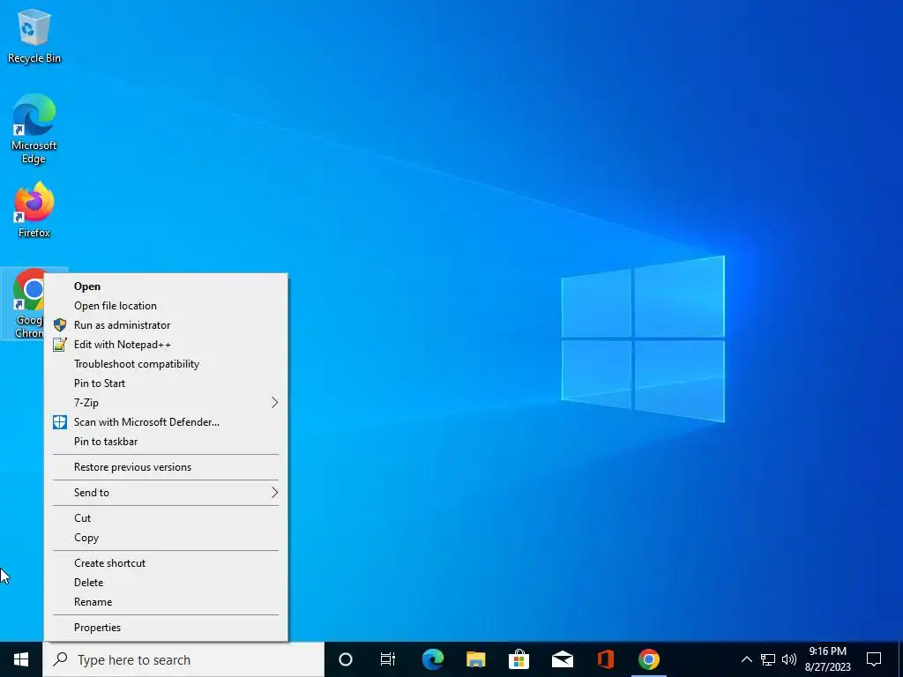Viewport: 903px width, 677px height.
Task: Choose Scan with Microsoft Defender
Action: [166, 422]
